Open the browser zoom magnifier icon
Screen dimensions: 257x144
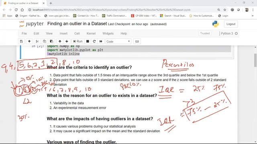[218, 10]
